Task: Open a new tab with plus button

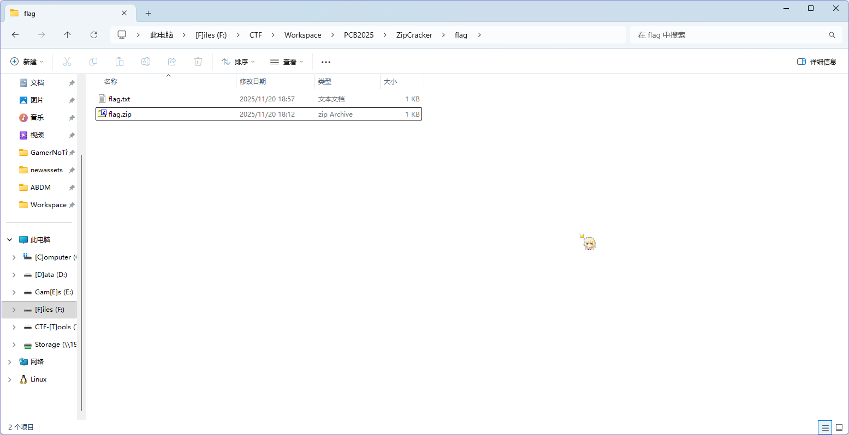Action: point(148,13)
